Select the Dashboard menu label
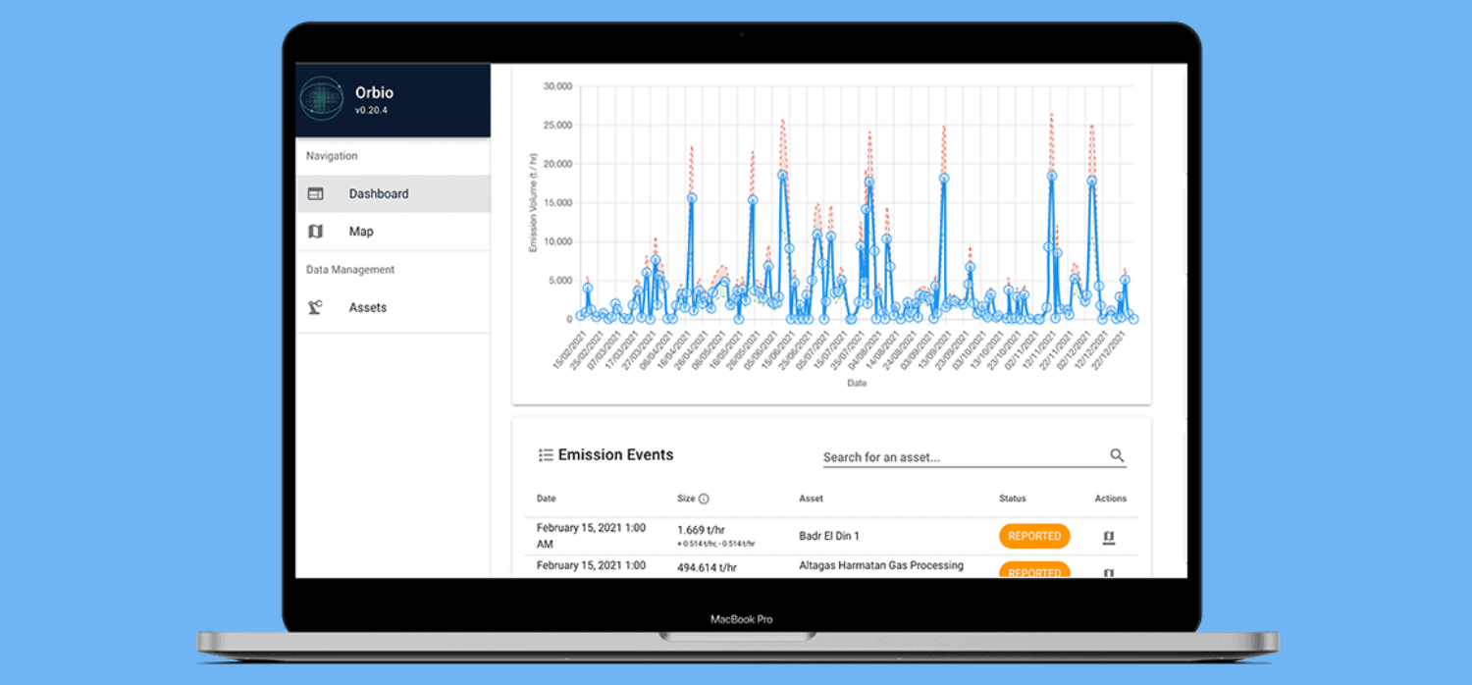Viewport: 1472px width, 685px height. point(379,194)
